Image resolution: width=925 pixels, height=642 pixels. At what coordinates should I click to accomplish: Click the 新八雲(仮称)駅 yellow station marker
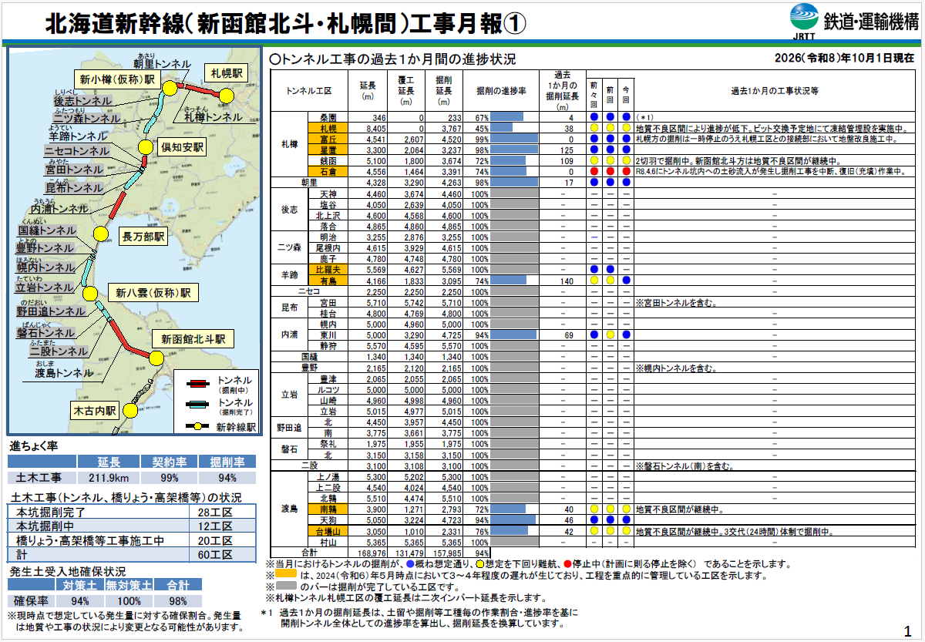coord(91,293)
